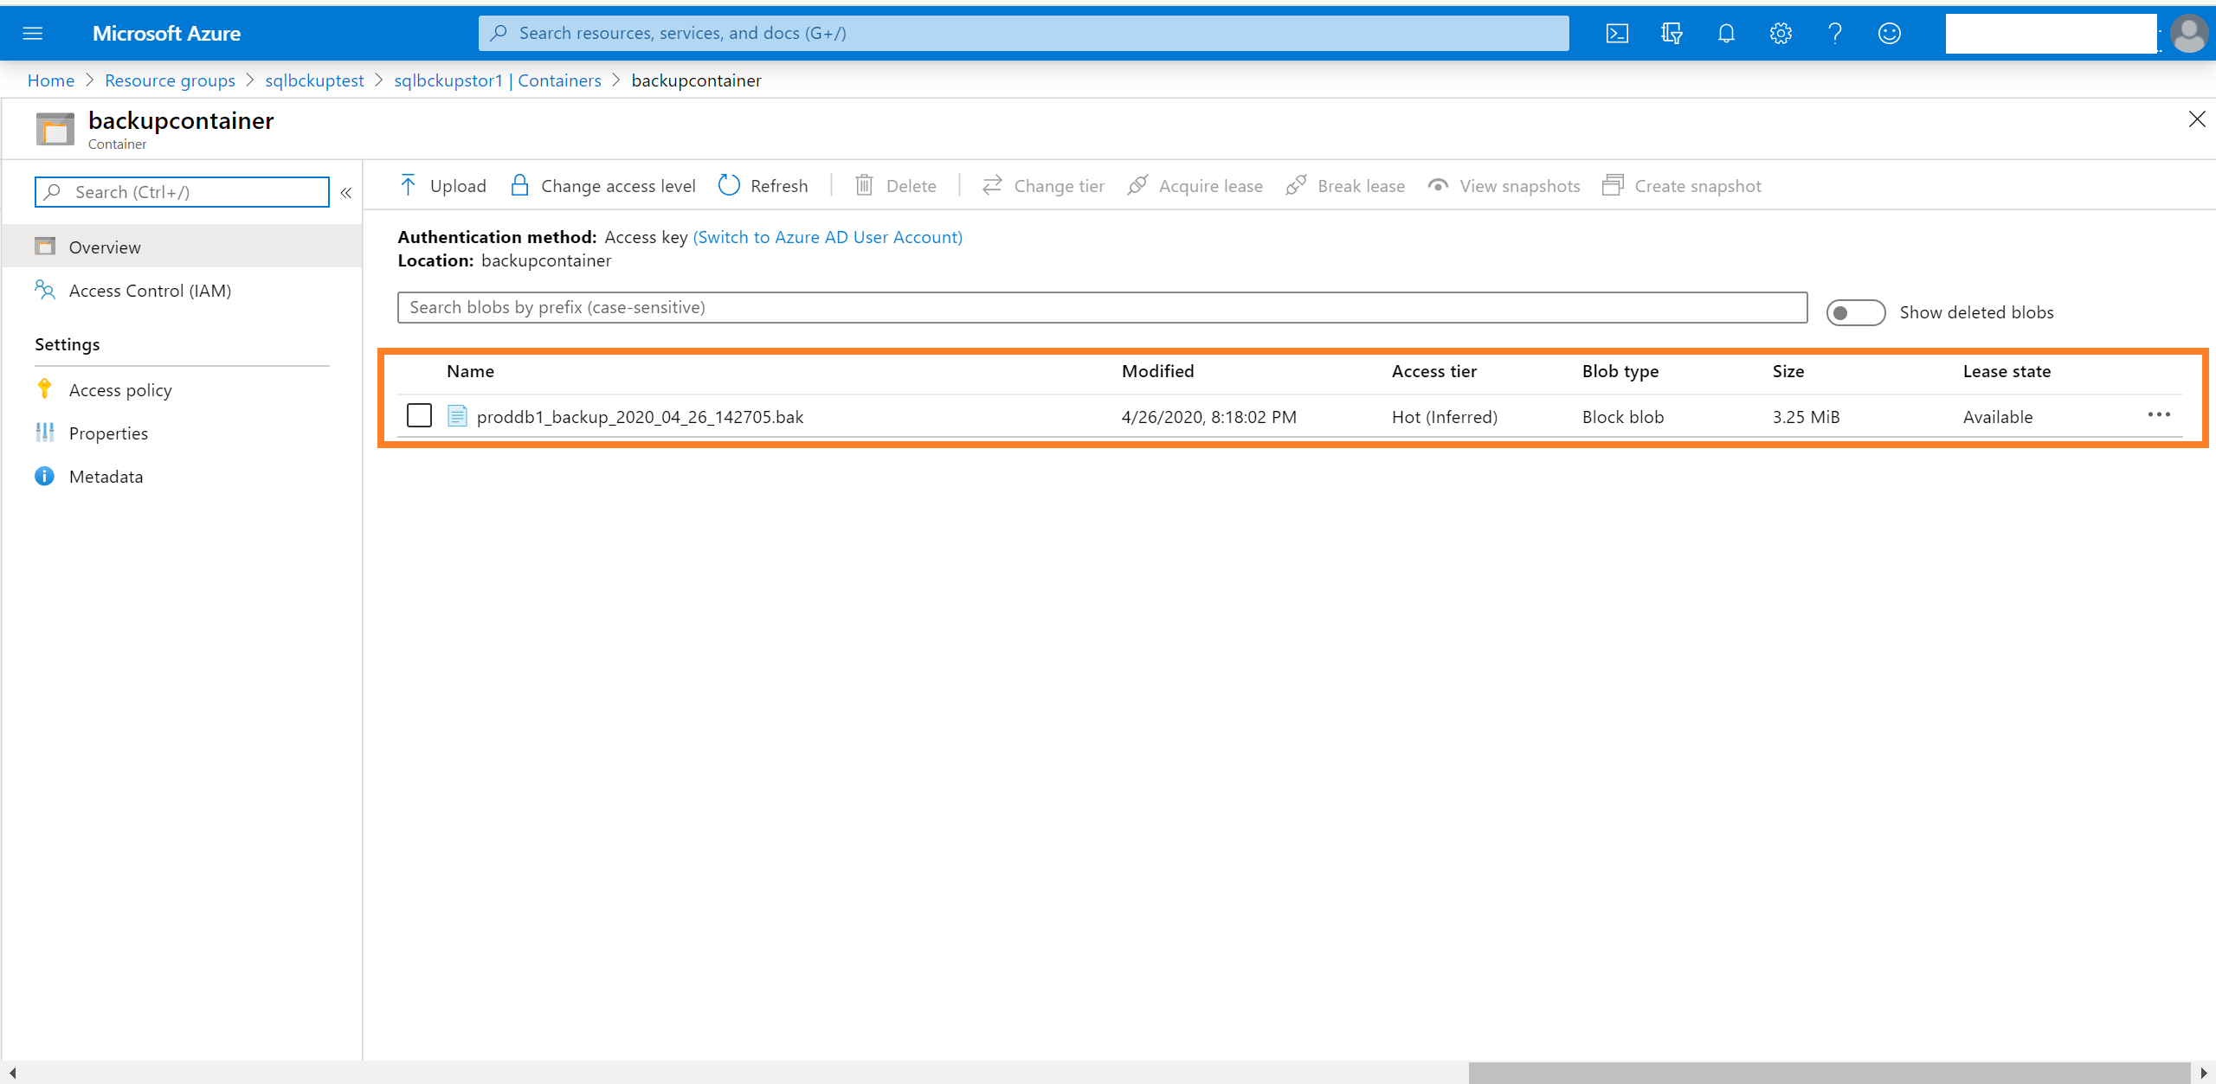The image size is (2216, 1084).
Task: Open the help question mark
Action: pos(1834,34)
